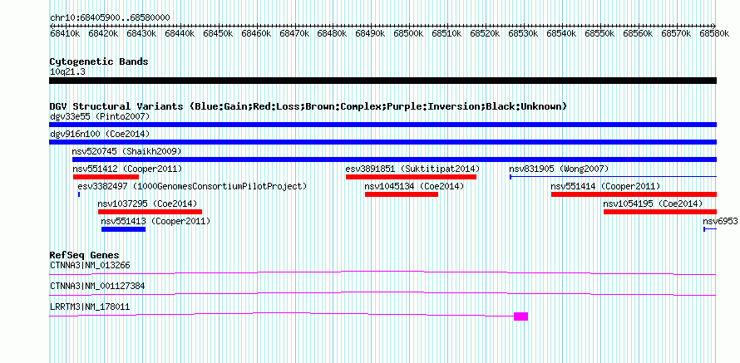Viewport: 740px width, 363px height.
Task: Click the red bar below nsv551412 (Cooper2011)
Action: [x=106, y=177]
